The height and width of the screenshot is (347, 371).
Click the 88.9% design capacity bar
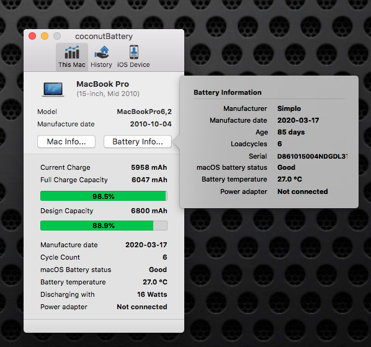104,226
